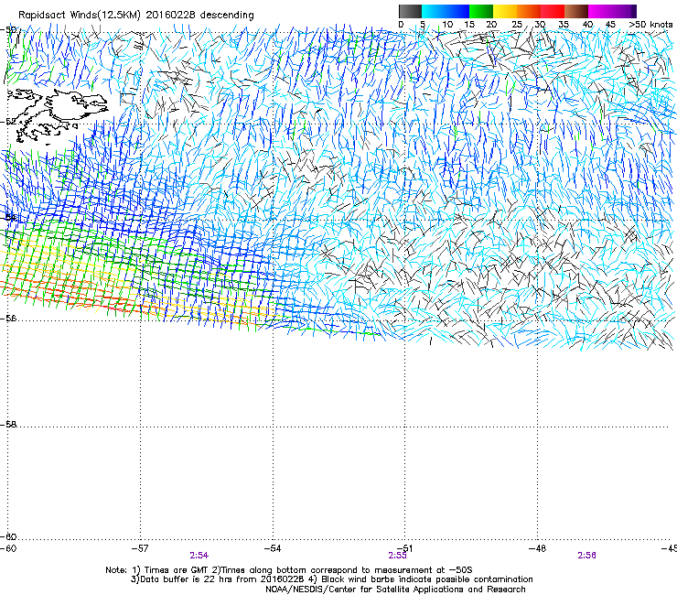Click the '35' legend scale label
Image resolution: width=677 pixels, height=595 pixels.
pos(564,25)
